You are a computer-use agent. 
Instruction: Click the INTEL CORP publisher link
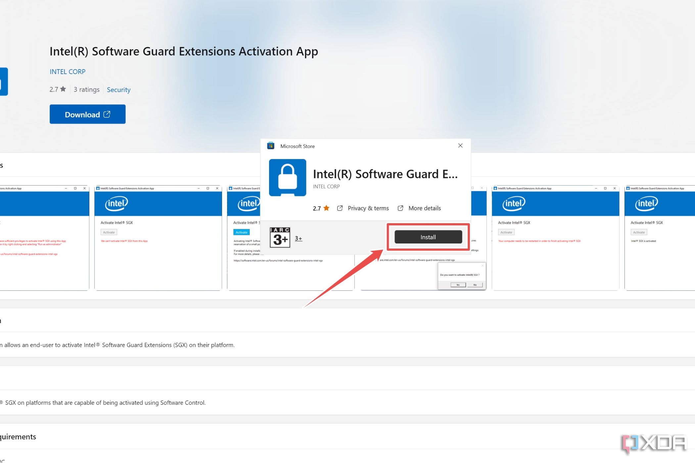click(x=67, y=71)
